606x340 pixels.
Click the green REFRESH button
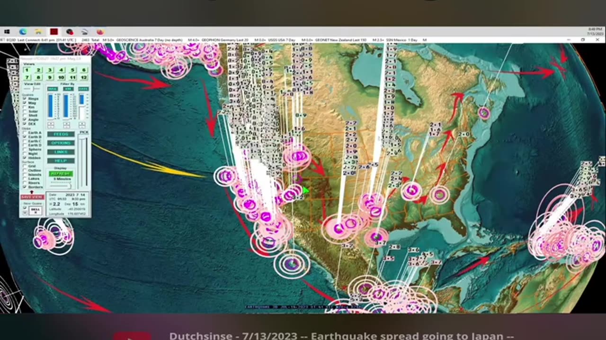click(61, 174)
